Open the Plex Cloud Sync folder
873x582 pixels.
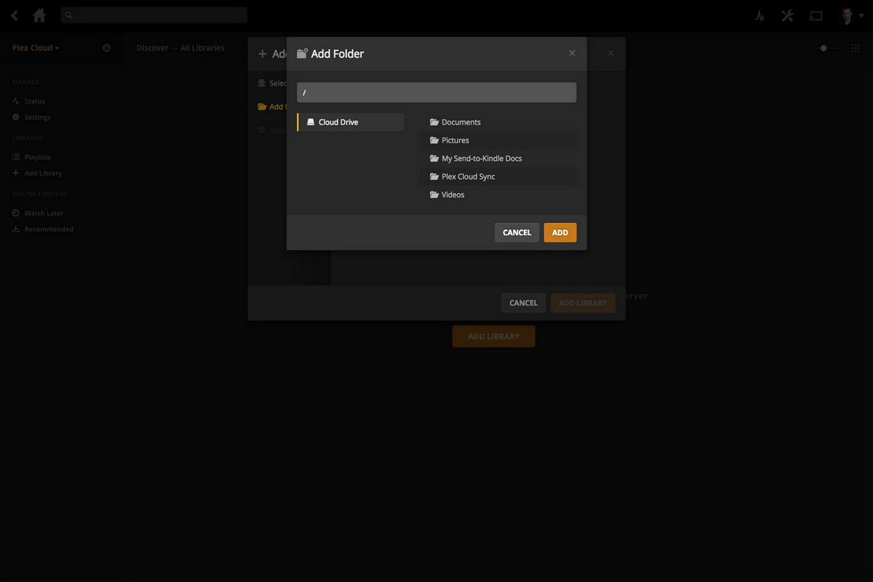pyautogui.click(x=498, y=176)
